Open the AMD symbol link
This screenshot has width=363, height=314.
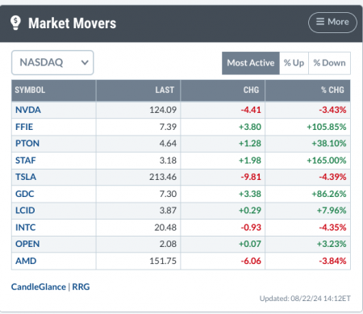[x=26, y=261]
